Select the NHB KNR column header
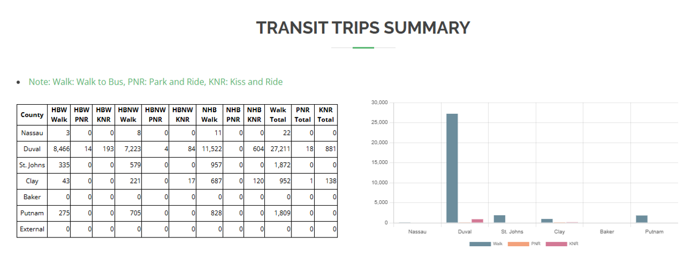The width and height of the screenshot is (692, 258). (254, 114)
